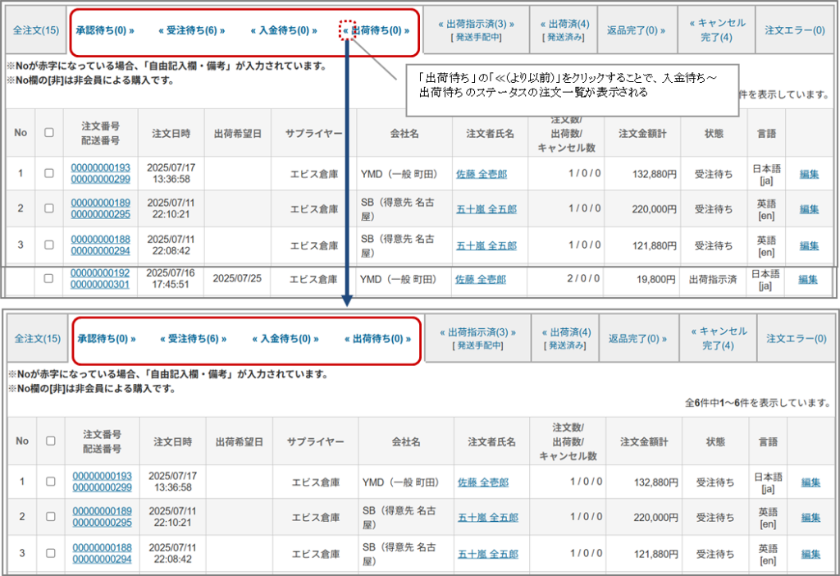Switch to 注文エラー(0) tab in bottom screenshot

point(796,339)
